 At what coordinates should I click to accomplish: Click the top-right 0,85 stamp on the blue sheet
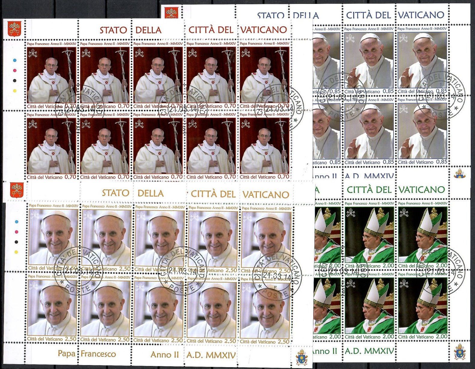423,60
